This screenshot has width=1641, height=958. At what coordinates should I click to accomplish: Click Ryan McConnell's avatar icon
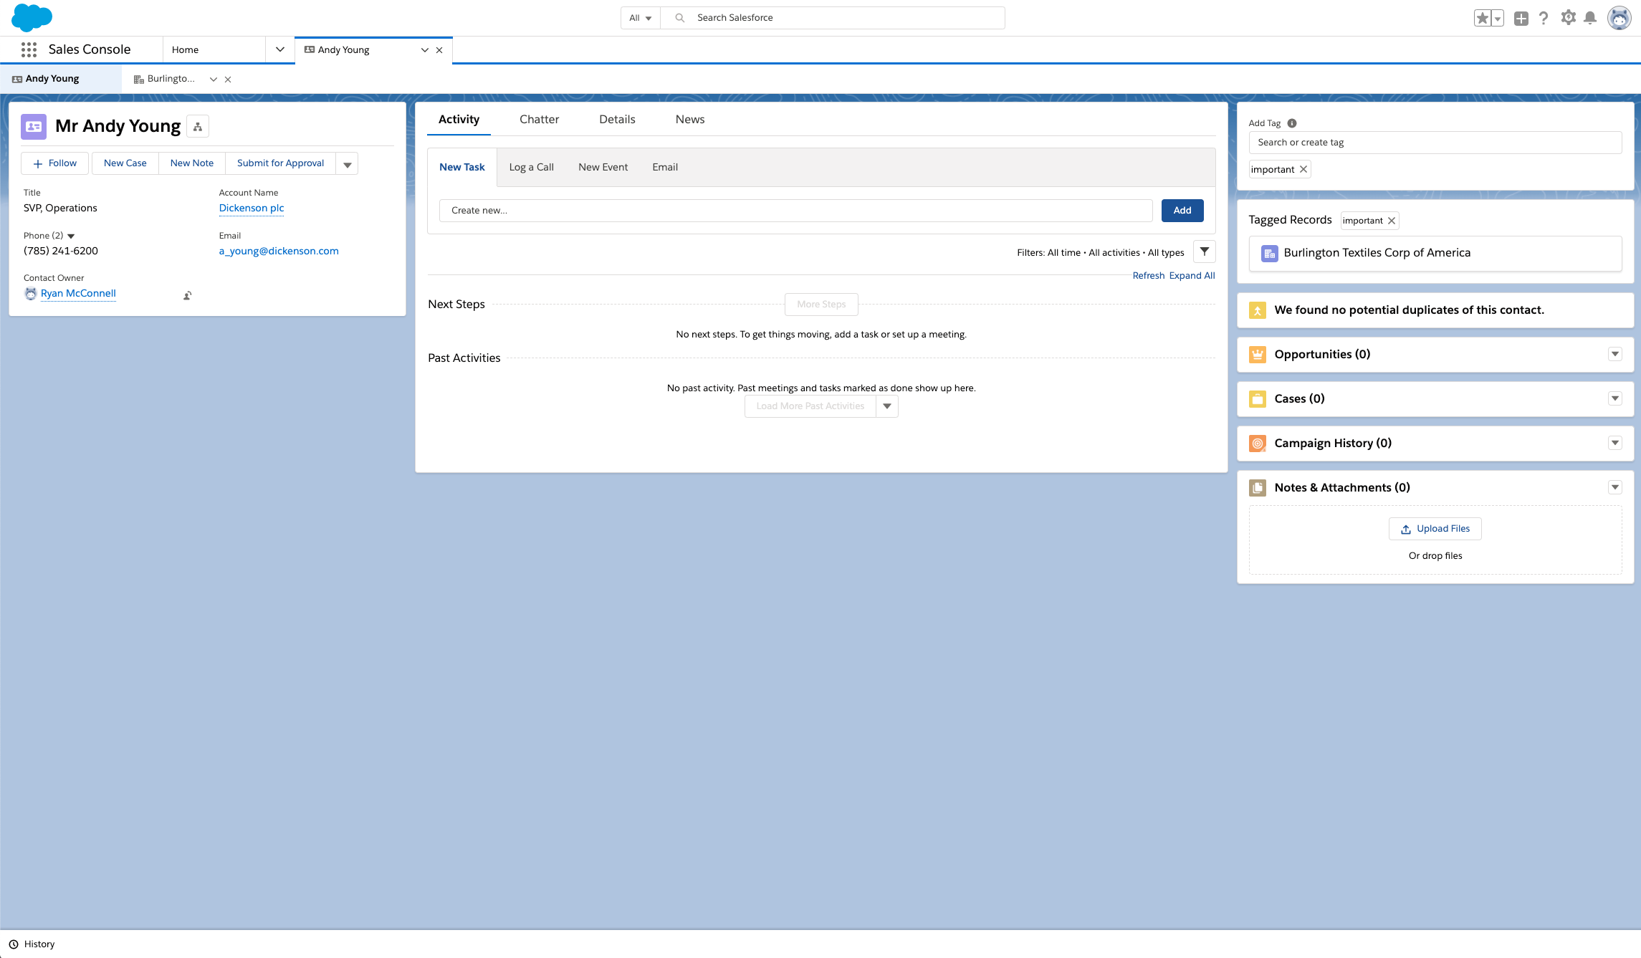(x=31, y=294)
